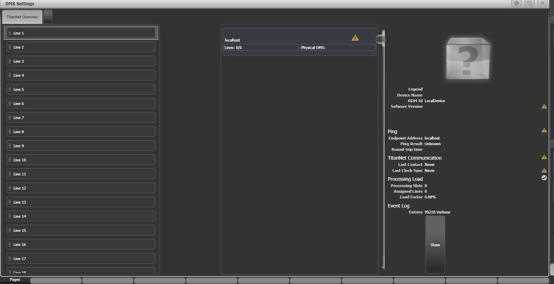Select Line 7 in the DMX lines list
The image size is (554, 284).
(81, 117)
